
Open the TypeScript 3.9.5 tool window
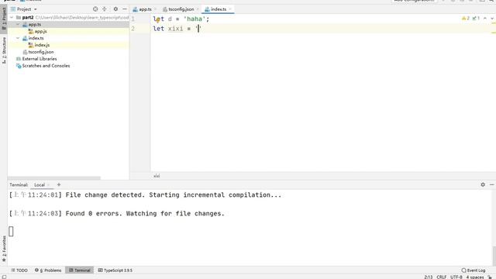(x=115, y=270)
